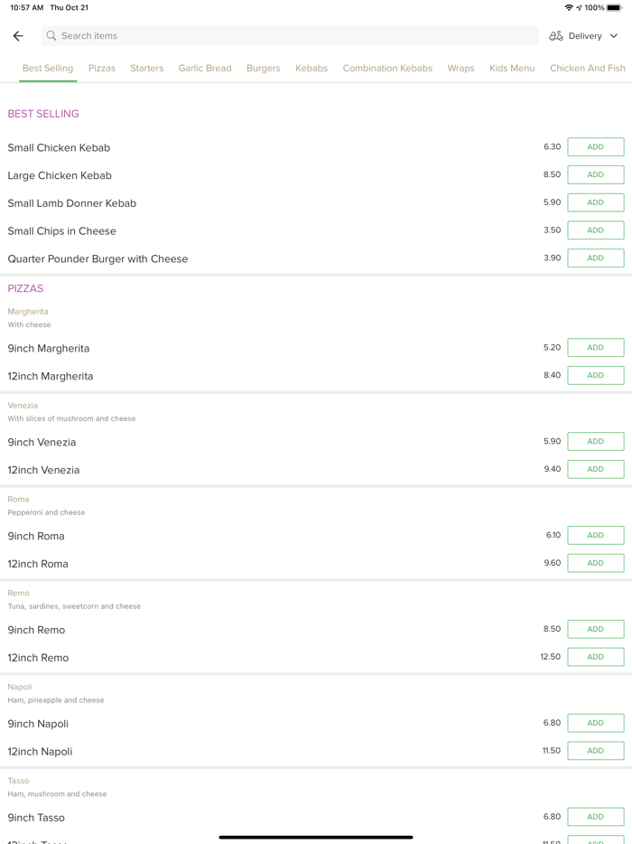This screenshot has width=632, height=844.
Task: Tap the battery status icon
Action: pos(614,7)
